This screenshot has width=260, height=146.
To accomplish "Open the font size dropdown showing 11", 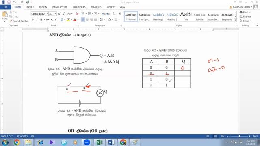I will pos(55,14).
